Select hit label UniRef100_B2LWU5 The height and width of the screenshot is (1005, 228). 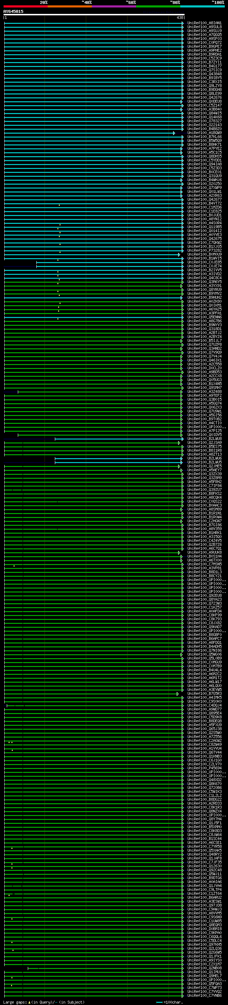pyautogui.click(x=204, y=462)
